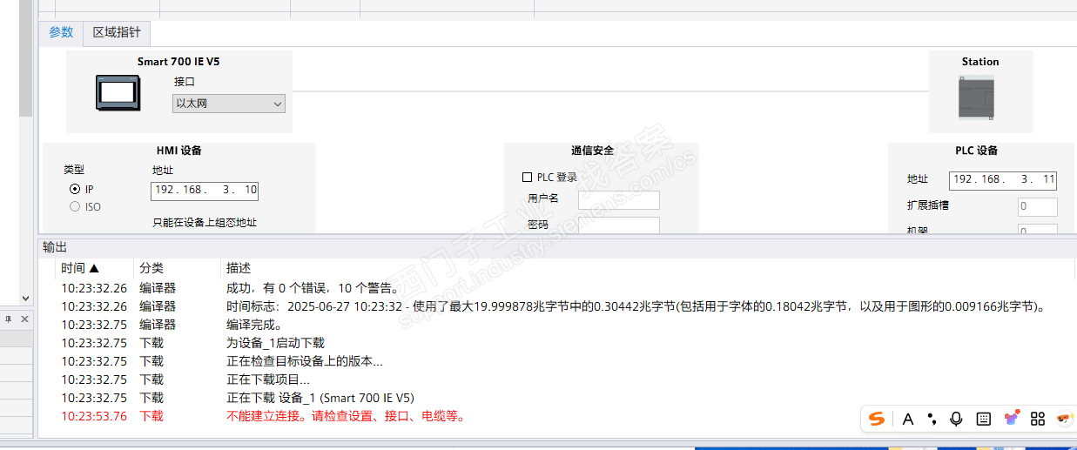The image size is (1077, 450).
Task: Select the output row 编译完成。
Action: pyautogui.click(x=557, y=325)
